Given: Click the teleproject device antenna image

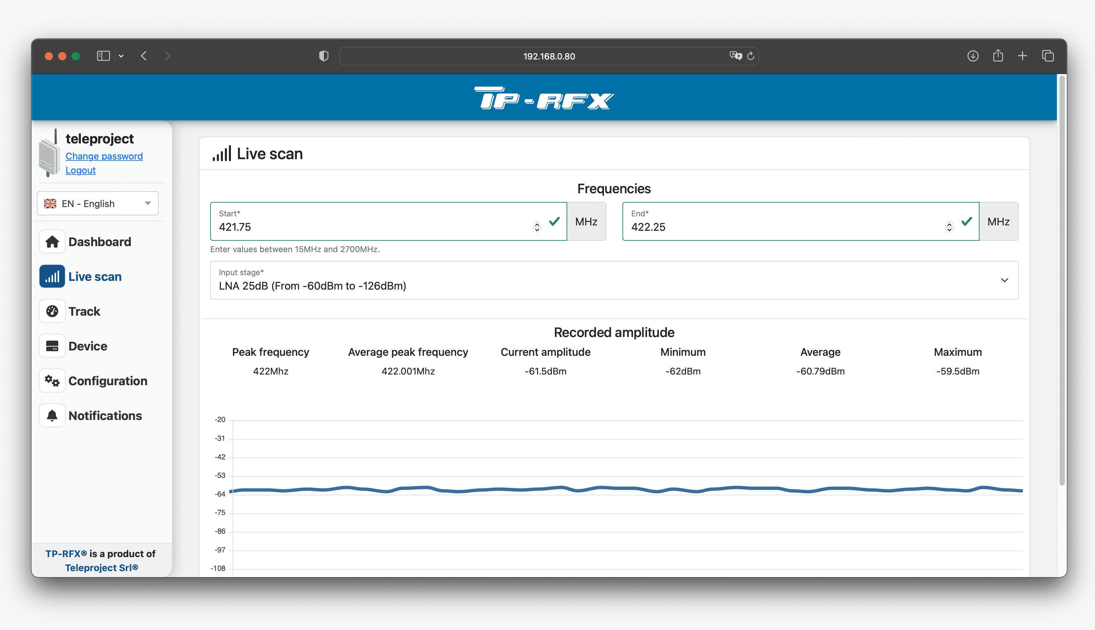Looking at the screenshot, I should click(x=49, y=153).
